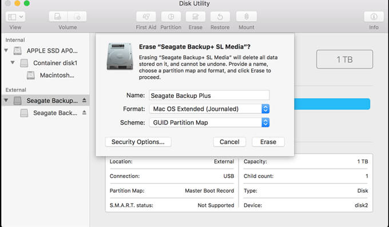Click the APPLE SSD drive icon
Viewport: 389px width, 227px height.
(x=17, y=51)
